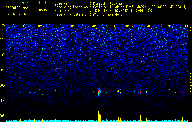Click the meteor count value 21
Image resolution: width=192 pixels, height=122 pixels.
44,14
